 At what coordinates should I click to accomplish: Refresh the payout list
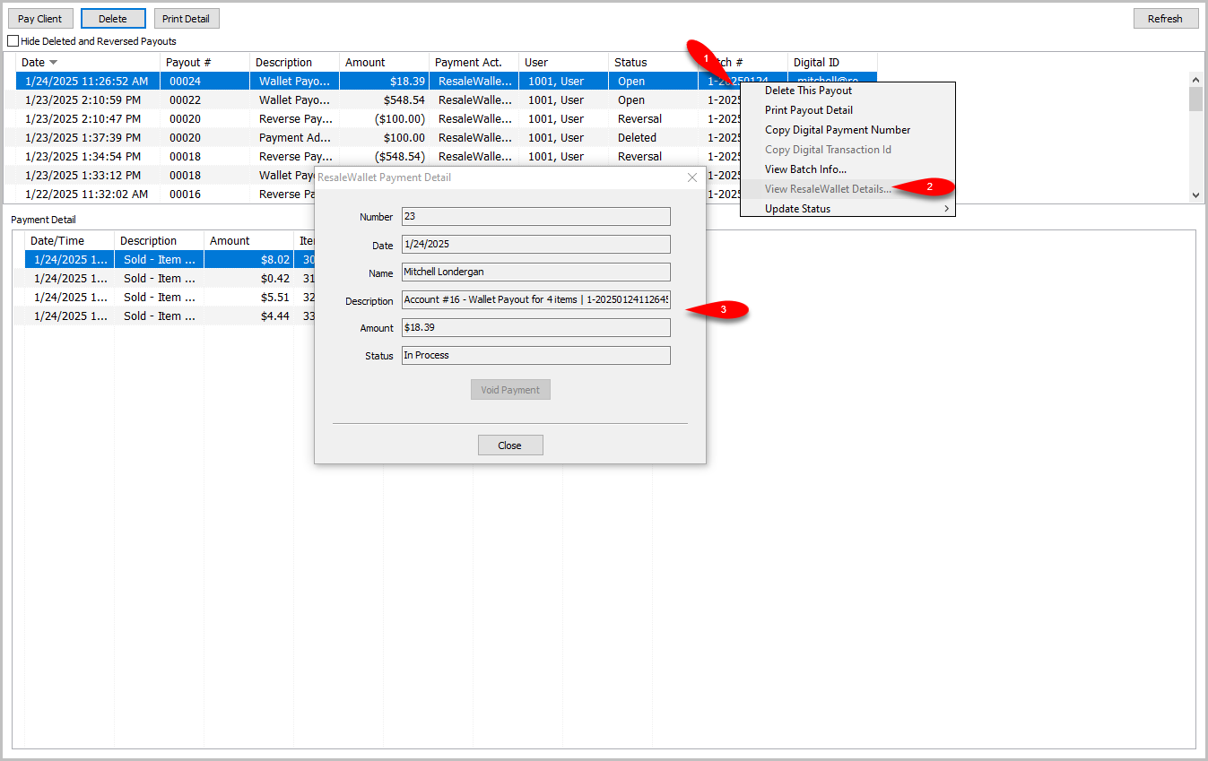click(x=1166, y=19)
